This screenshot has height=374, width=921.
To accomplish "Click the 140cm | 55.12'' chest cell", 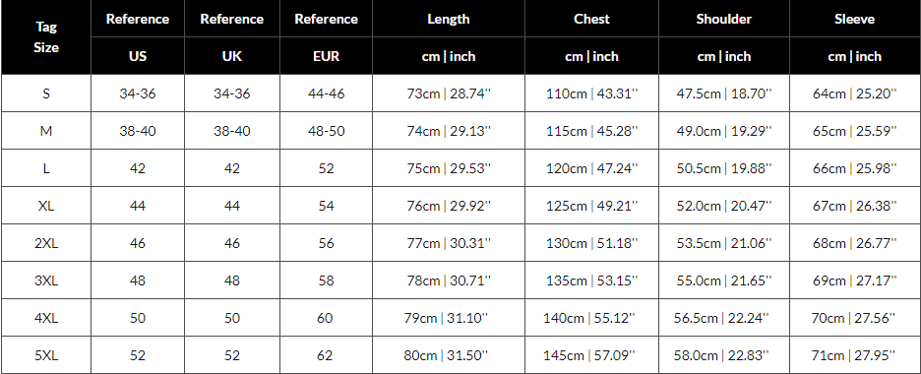I will [591, 318].
